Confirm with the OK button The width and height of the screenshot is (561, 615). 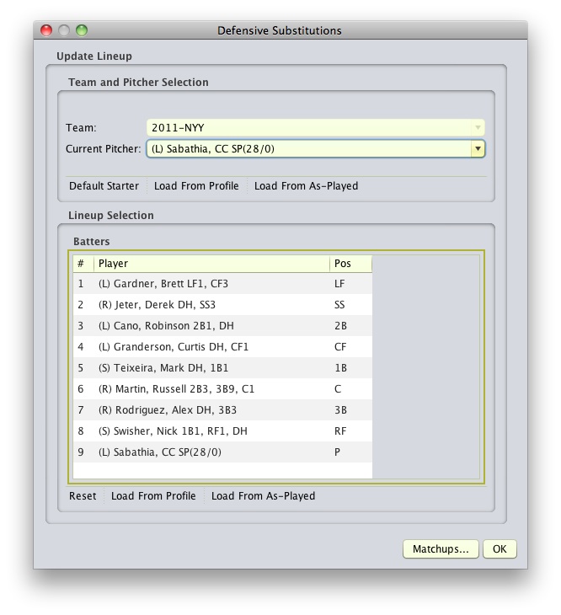[x=500, y=548]
